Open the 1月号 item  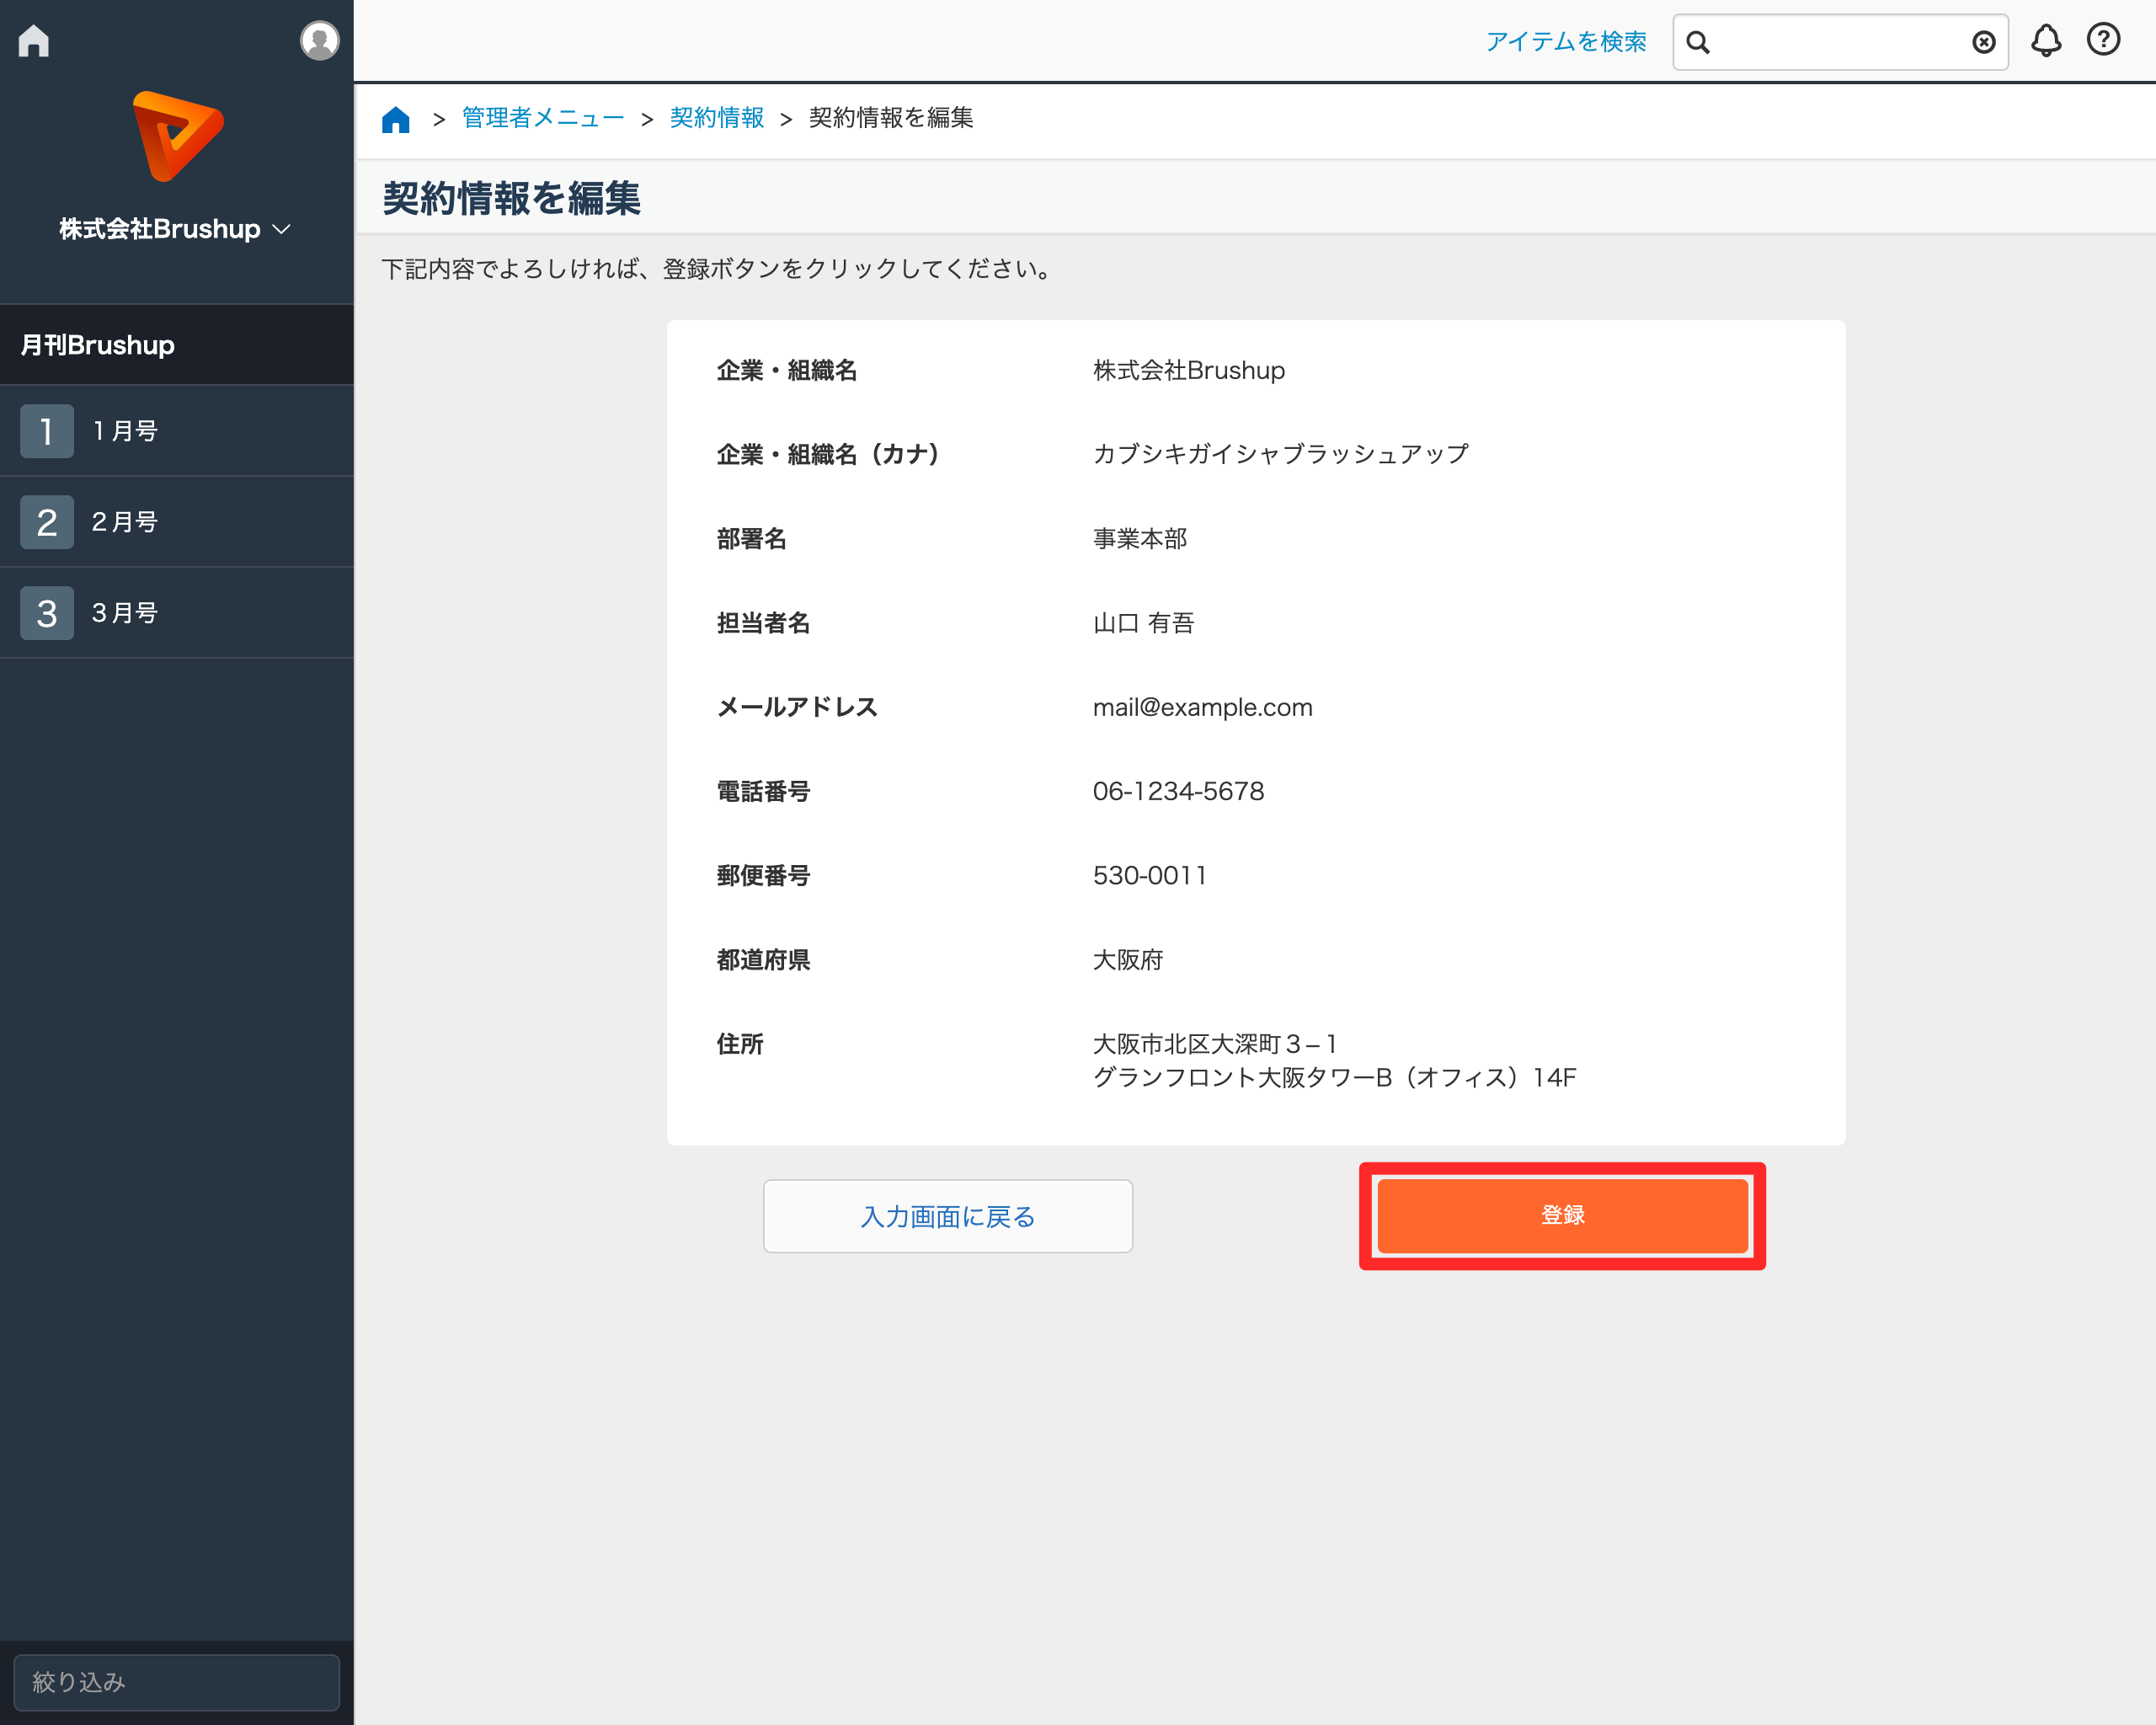click(x=176, y=431)
